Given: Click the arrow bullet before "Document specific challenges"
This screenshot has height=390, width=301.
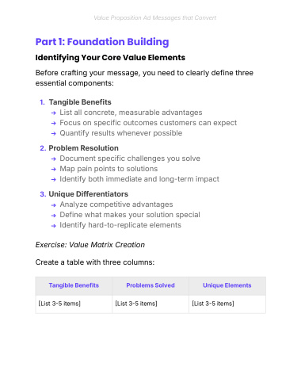Looking at the screenshot, I should coord(54,159).
